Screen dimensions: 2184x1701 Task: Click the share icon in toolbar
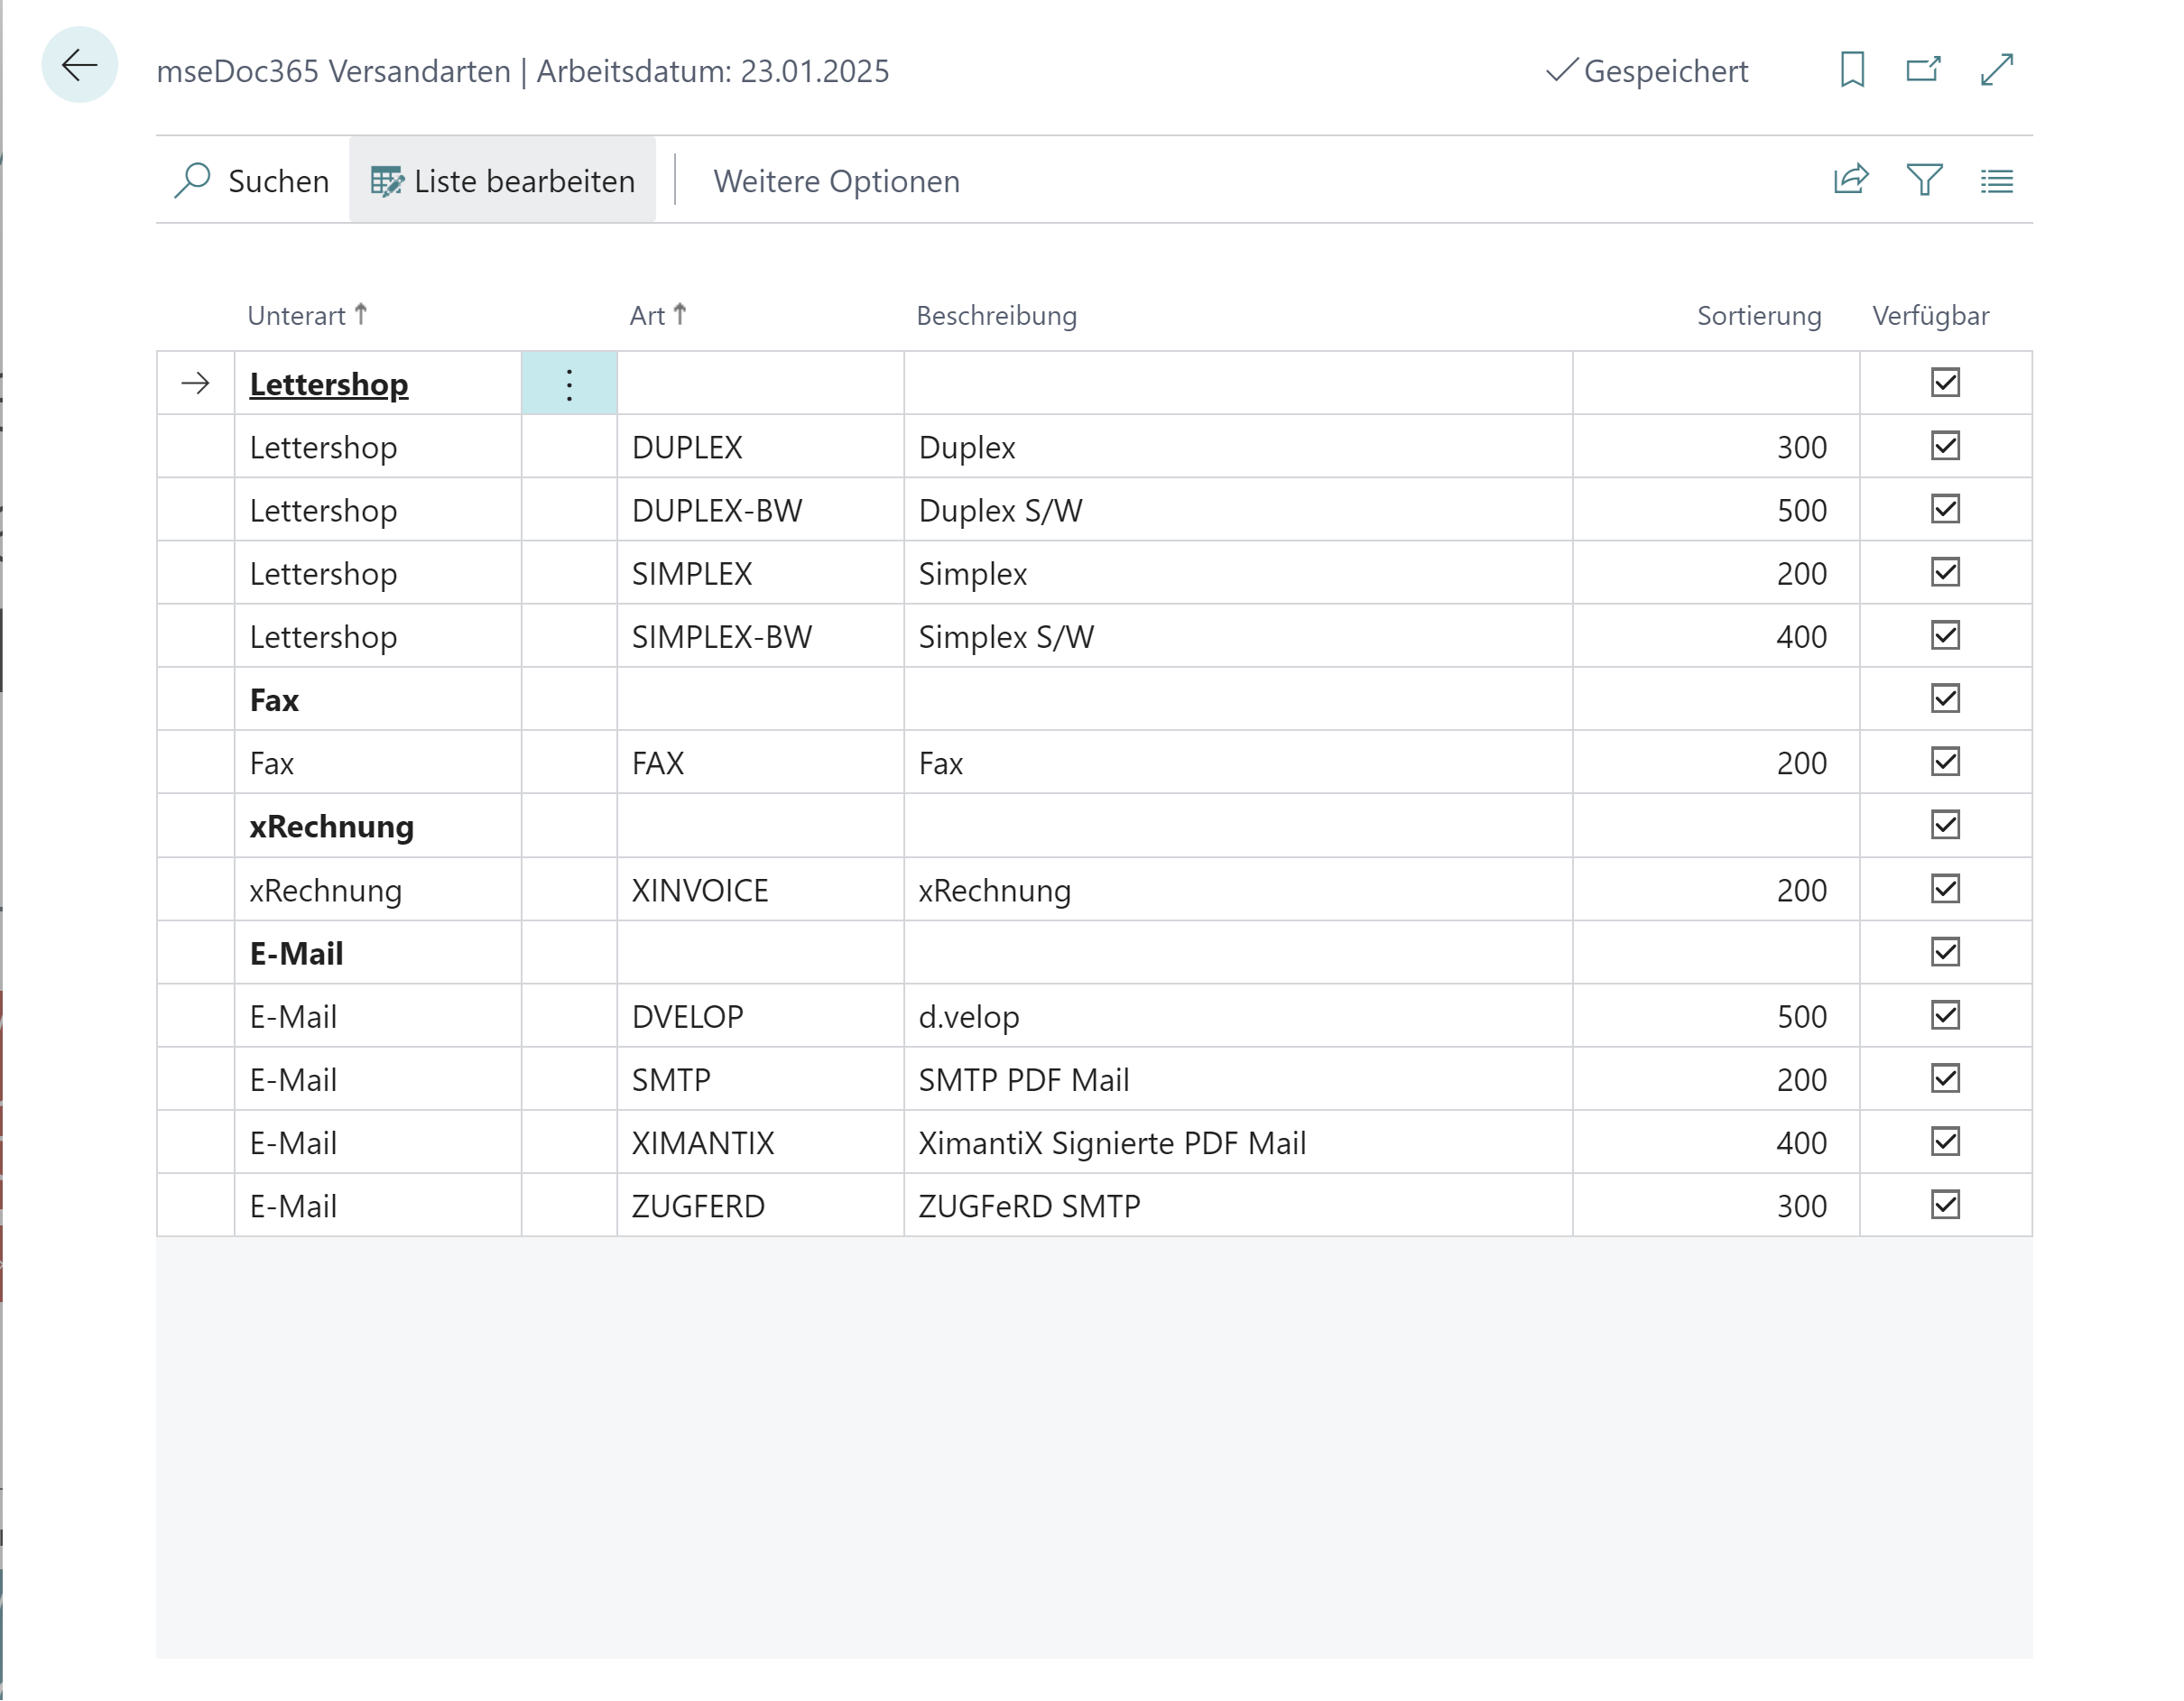pos(1851,180)
